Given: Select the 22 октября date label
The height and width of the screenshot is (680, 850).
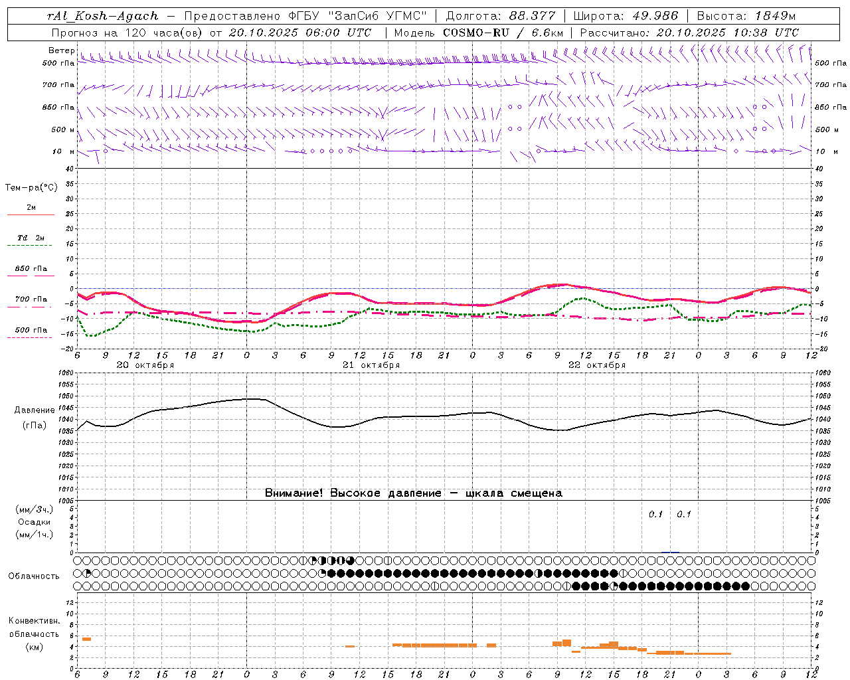Looking at the screenshot, I should click(x=597, y=365).
